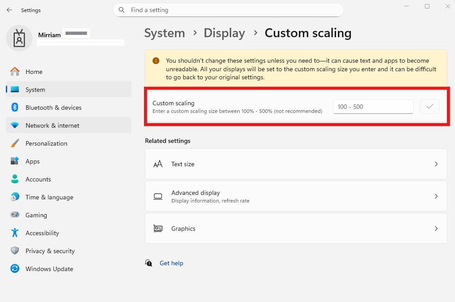
Task: Click the custom scaling 100 - 500 field
Action: tap(373, 107)
